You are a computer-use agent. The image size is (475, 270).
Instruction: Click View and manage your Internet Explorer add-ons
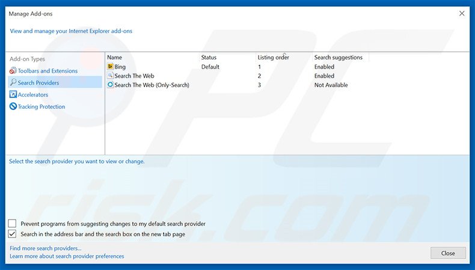click(71, 31)
